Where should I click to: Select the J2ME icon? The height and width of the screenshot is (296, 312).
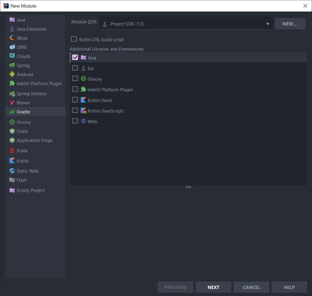coord(12,47)
